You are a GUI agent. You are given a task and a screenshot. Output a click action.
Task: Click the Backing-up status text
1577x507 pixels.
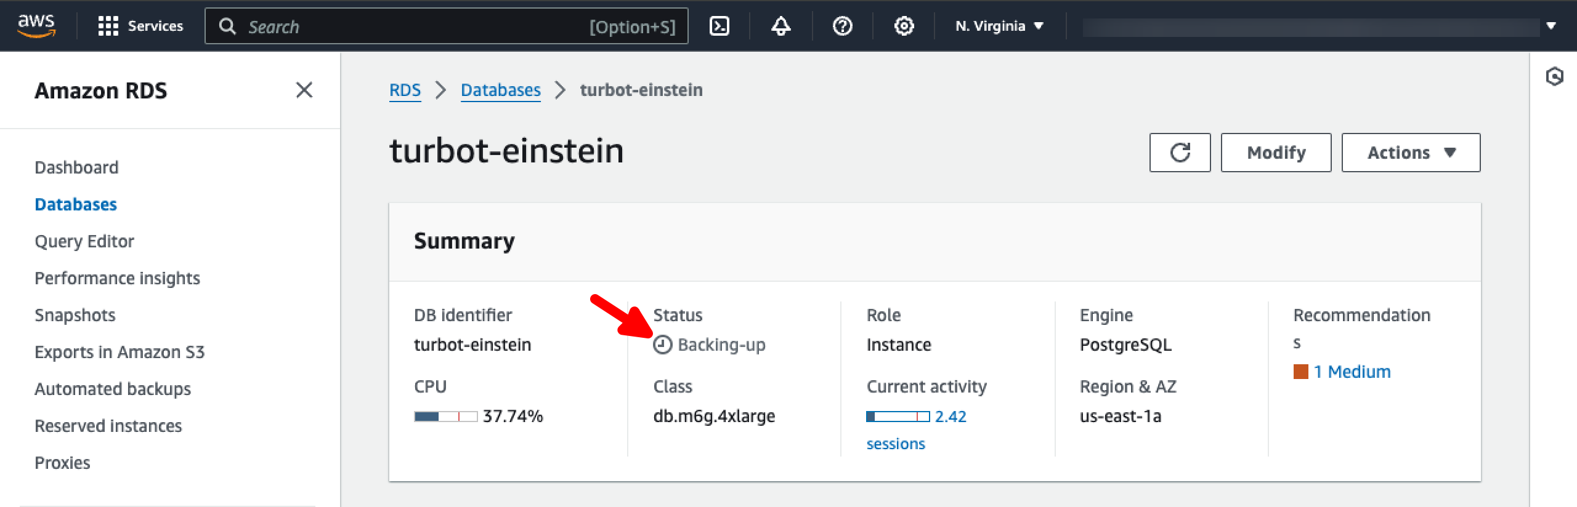click(x=721, y=345)
